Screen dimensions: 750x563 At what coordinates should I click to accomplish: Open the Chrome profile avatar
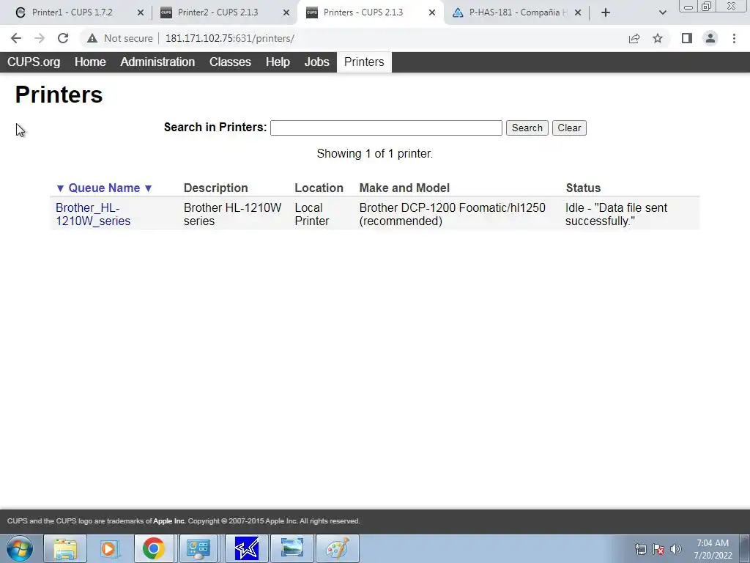710,38
